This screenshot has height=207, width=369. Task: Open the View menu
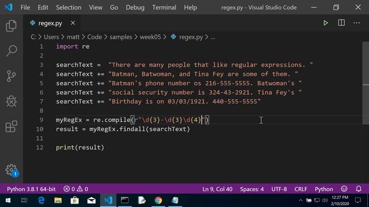pos(96,7)
